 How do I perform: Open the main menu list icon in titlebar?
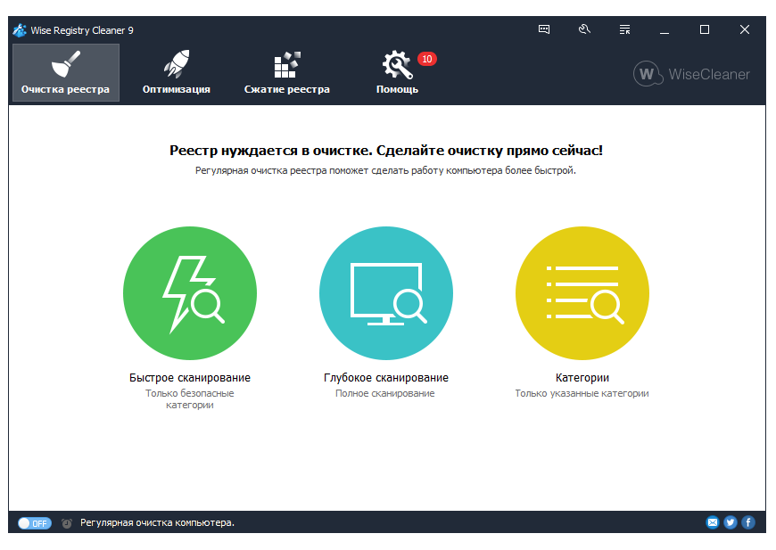(624, 29)
